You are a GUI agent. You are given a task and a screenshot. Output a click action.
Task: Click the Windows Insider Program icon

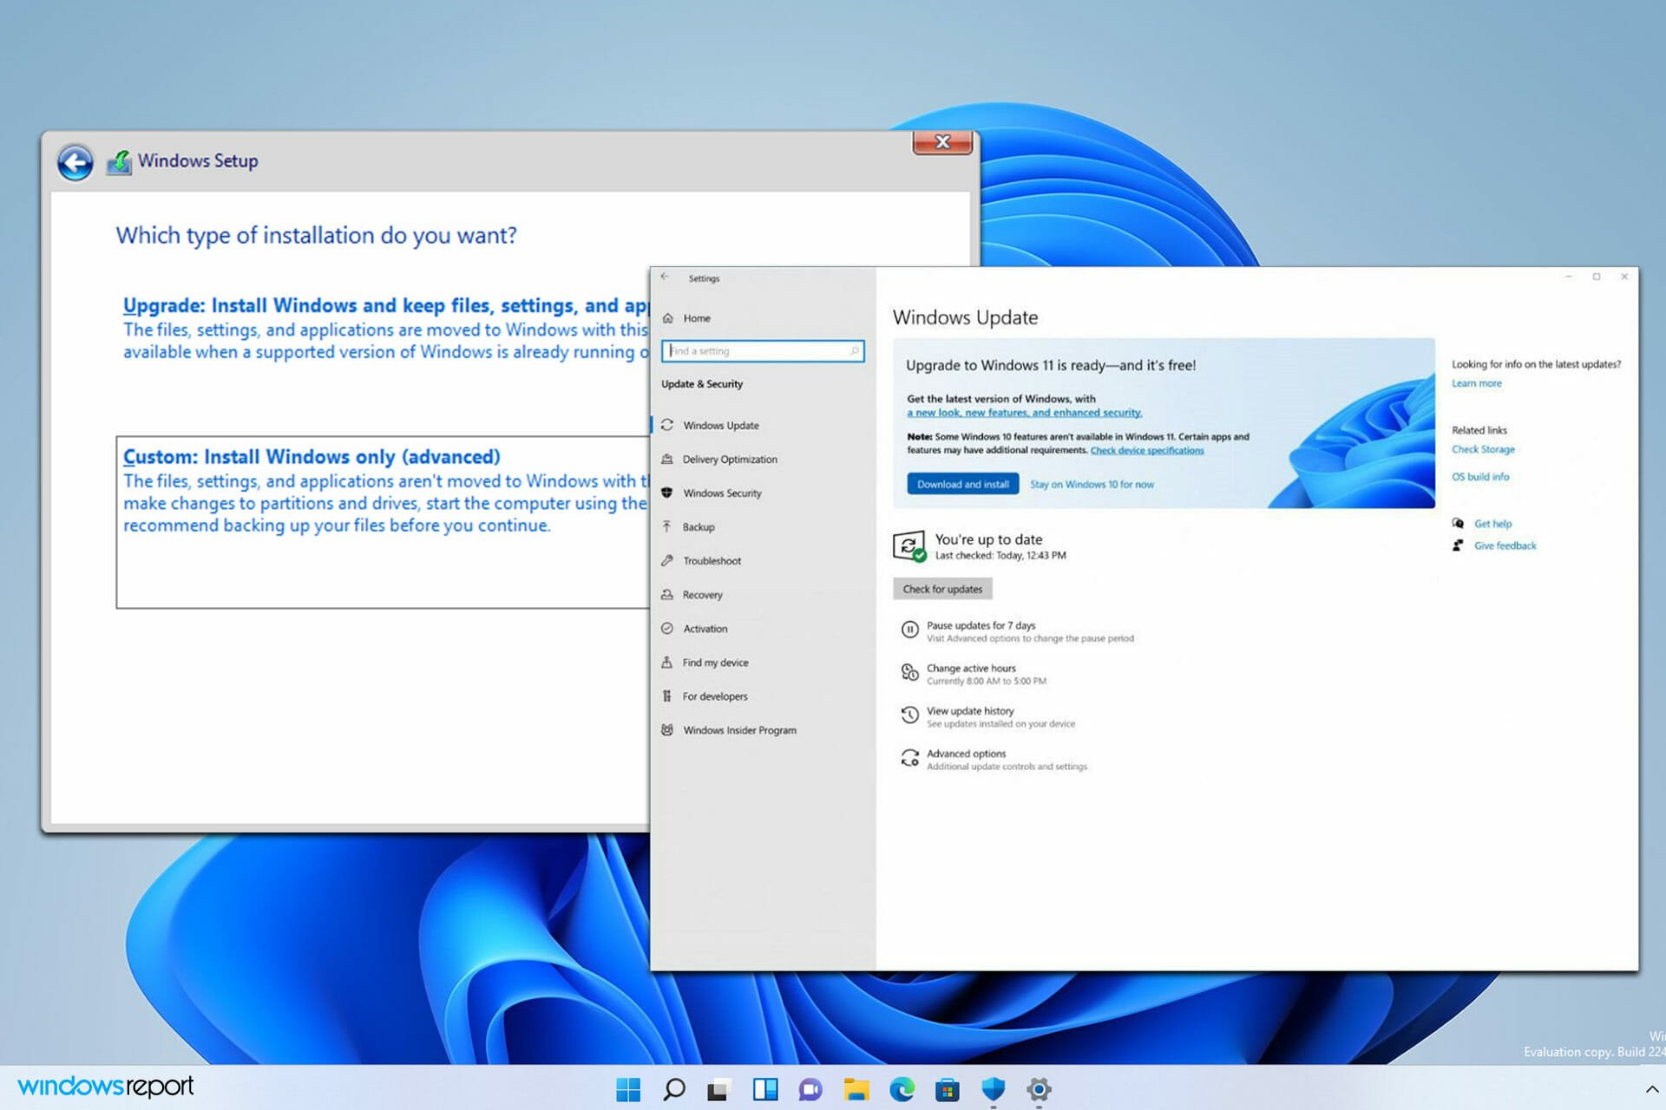point(669,729)
